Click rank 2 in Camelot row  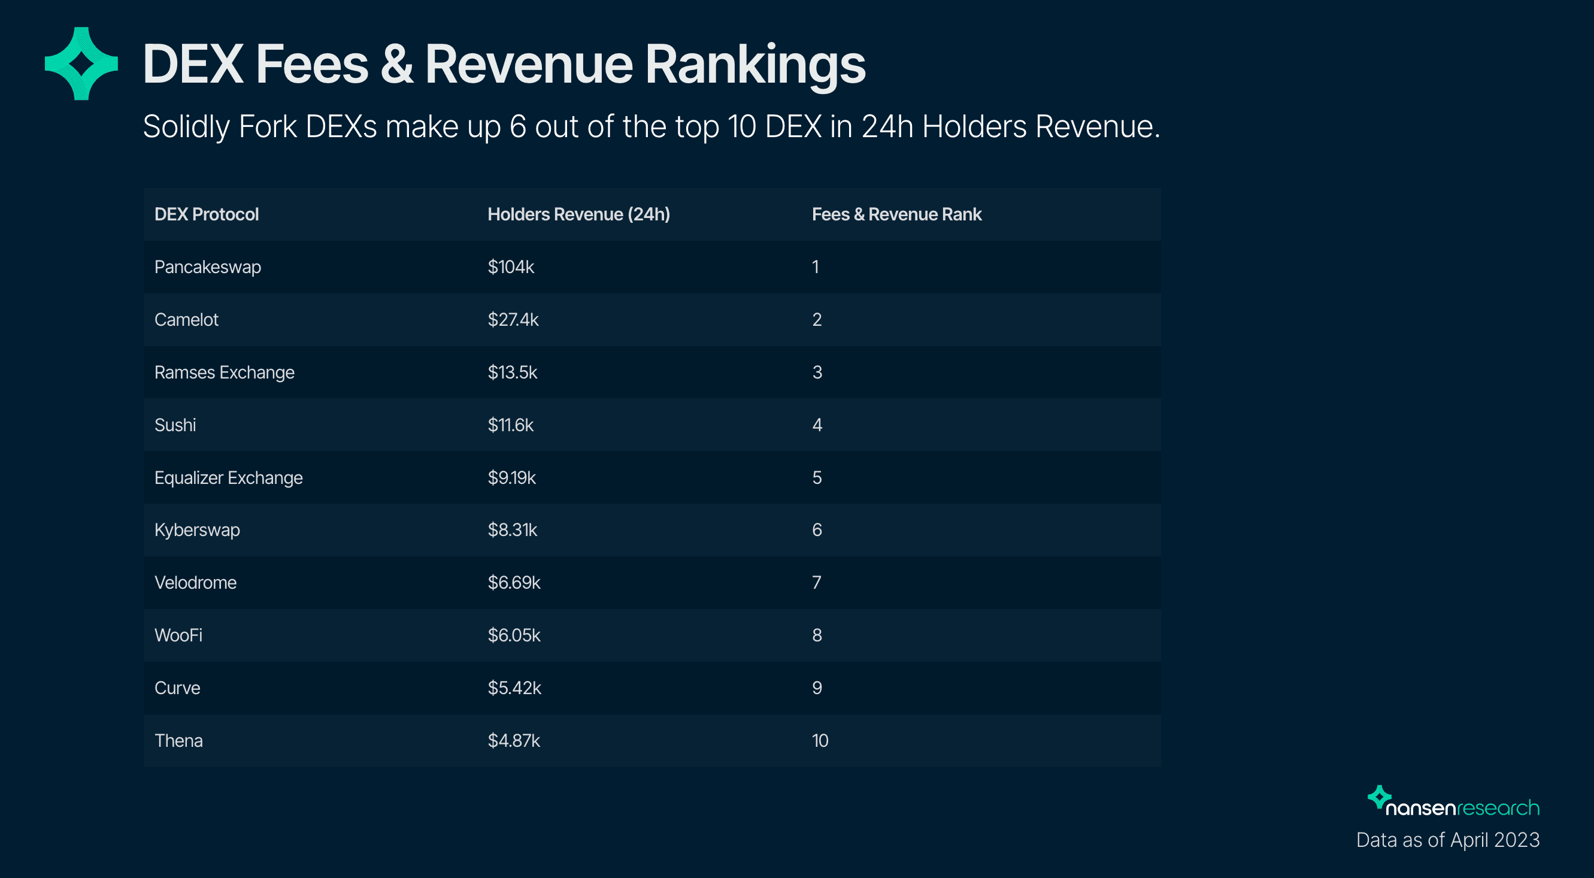tap(817, 320)
